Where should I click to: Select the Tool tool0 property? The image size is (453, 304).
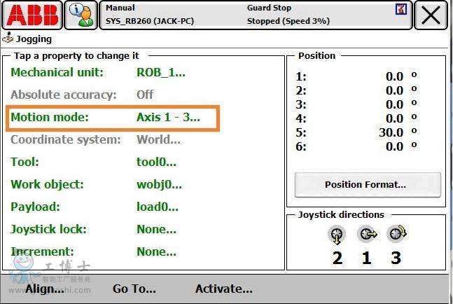pos(155,162)
